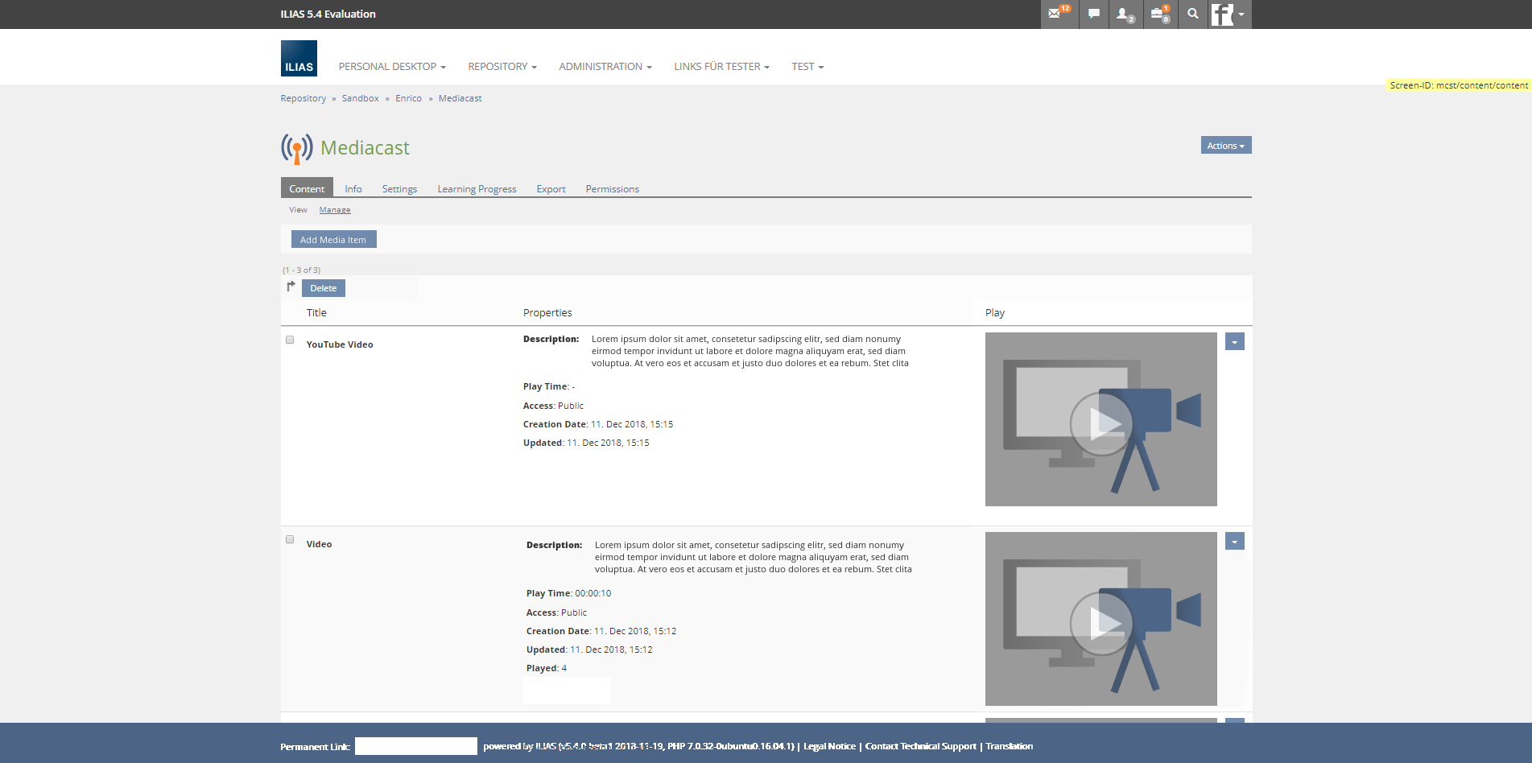Play the YouTube Video thumbnail
This screenshot has width=1532, height=763.
tap(1100, 420)
